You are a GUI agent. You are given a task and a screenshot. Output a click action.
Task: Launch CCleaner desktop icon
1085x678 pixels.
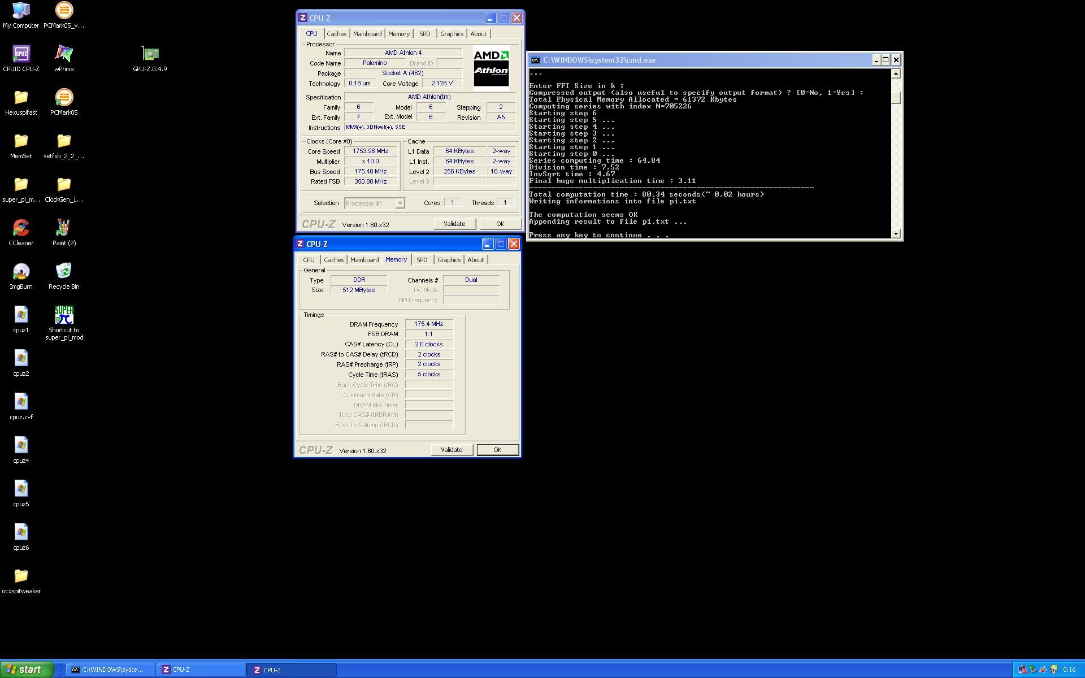click(21, 233)
